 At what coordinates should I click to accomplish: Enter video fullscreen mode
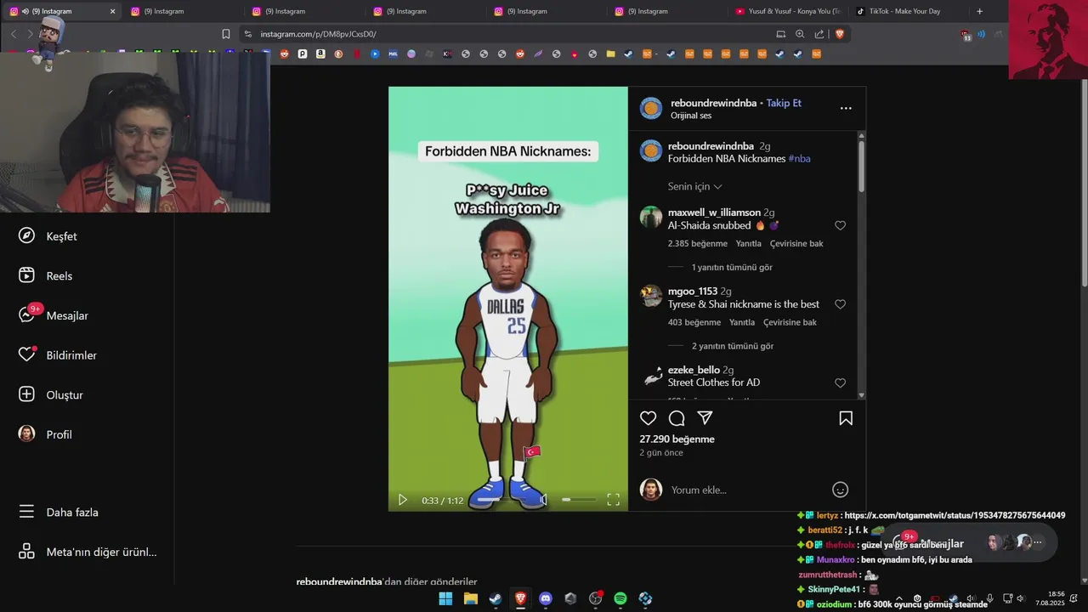coord(613,500)
